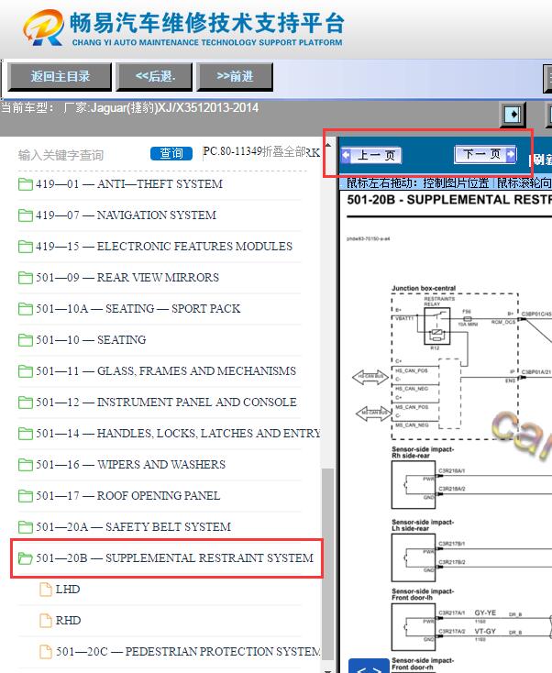Image resolution: width=552 pixels, height=673 pixels.
Task: Expand 501—14 — HANDLES, LOCKS, LATCHES
Action: pos(178,434)
